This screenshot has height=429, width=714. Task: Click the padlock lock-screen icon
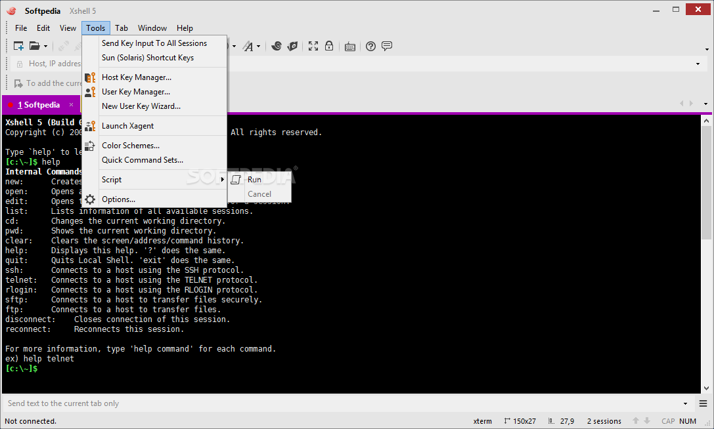[x=329, y=46]
